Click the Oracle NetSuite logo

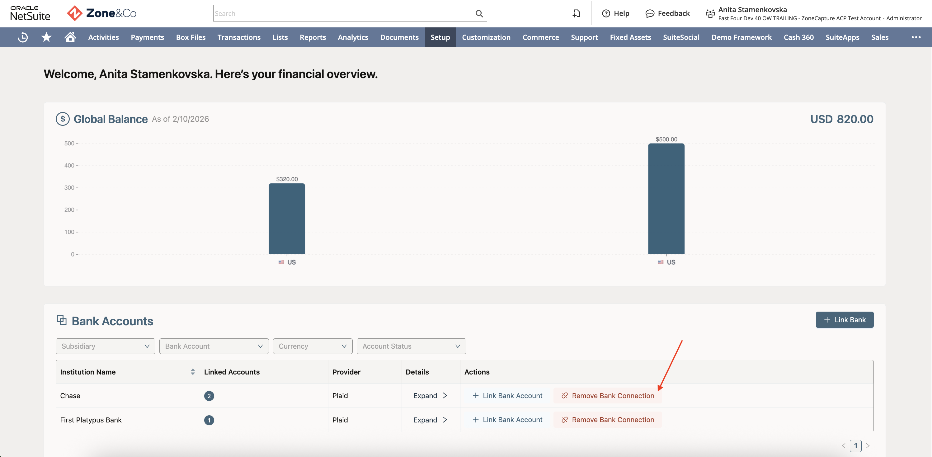tap(31, 13)
